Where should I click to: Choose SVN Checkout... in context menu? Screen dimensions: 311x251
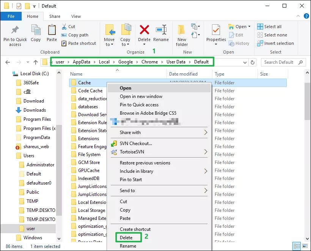[x=159, y=144]
